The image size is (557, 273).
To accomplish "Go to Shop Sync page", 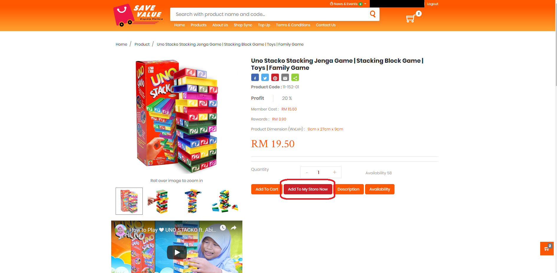I will (x=243, y=25).
